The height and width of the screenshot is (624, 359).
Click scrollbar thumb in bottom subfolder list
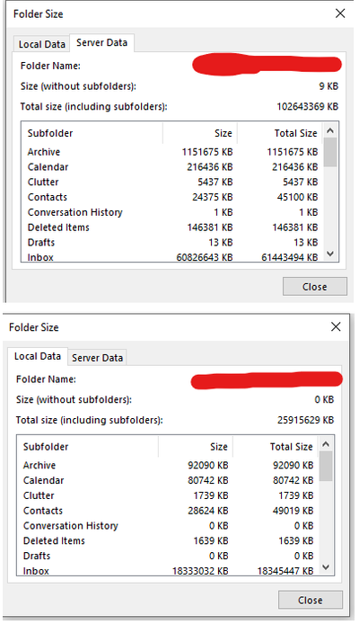326,466
